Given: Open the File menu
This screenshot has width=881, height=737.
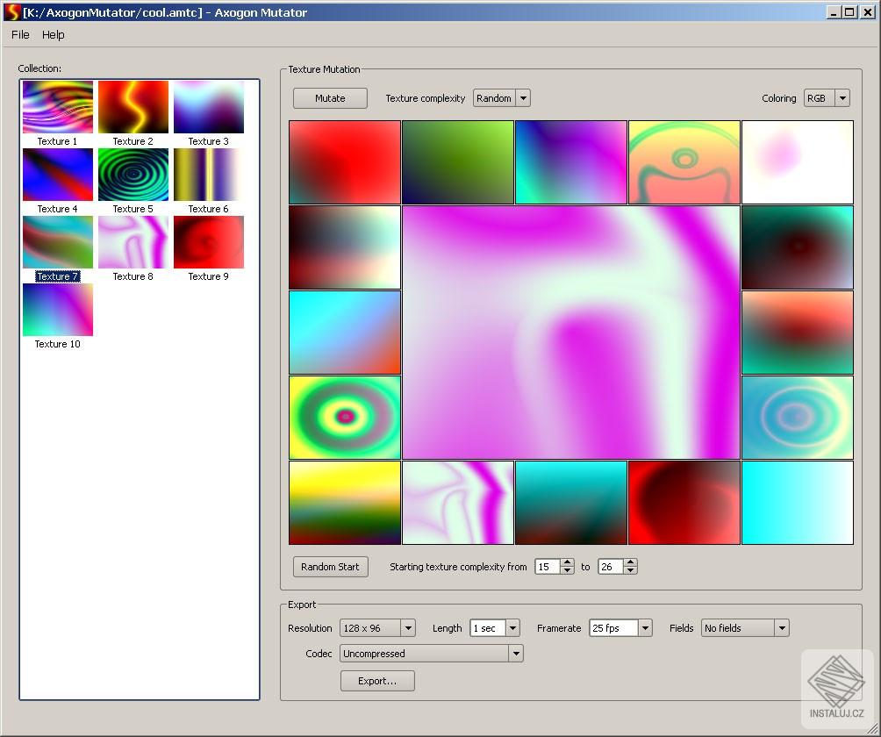Looking at the screenshot, I should click(x=20, y=35).
